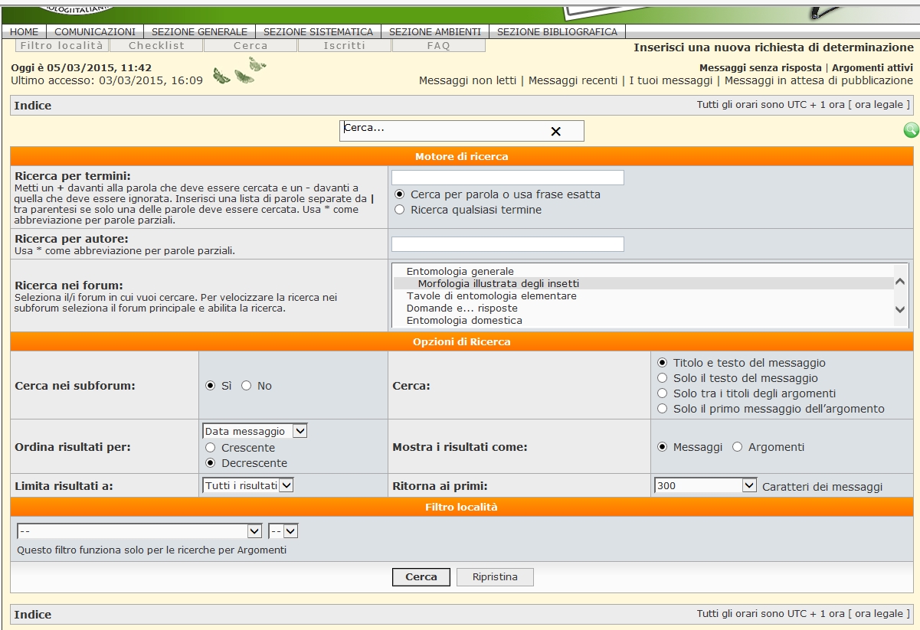Image resolution: width=920 pixels, height=630 pixels.
Task: Click the 'Ricerca per autore' text field
Action: (507, 244)
